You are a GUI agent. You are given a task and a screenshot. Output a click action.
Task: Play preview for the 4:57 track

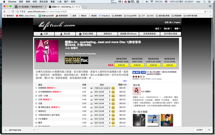click(x=91, y=92)
